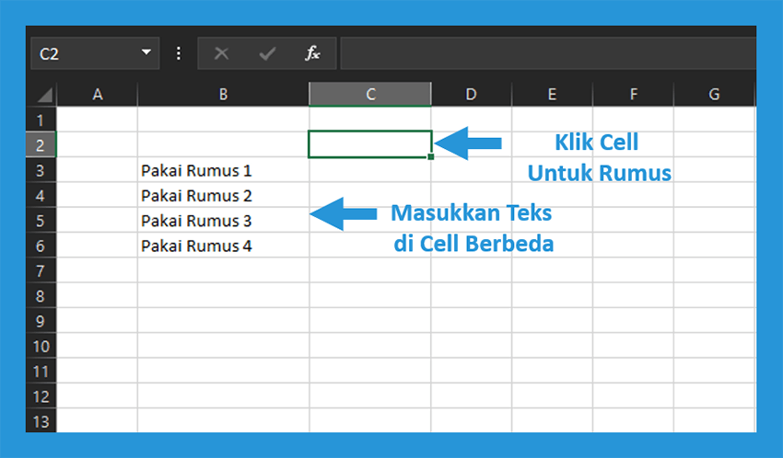The height and width of the screenshot is (458, 783).
Task: Select all cells with corner triangle
Action: click(x=44, y=94)
